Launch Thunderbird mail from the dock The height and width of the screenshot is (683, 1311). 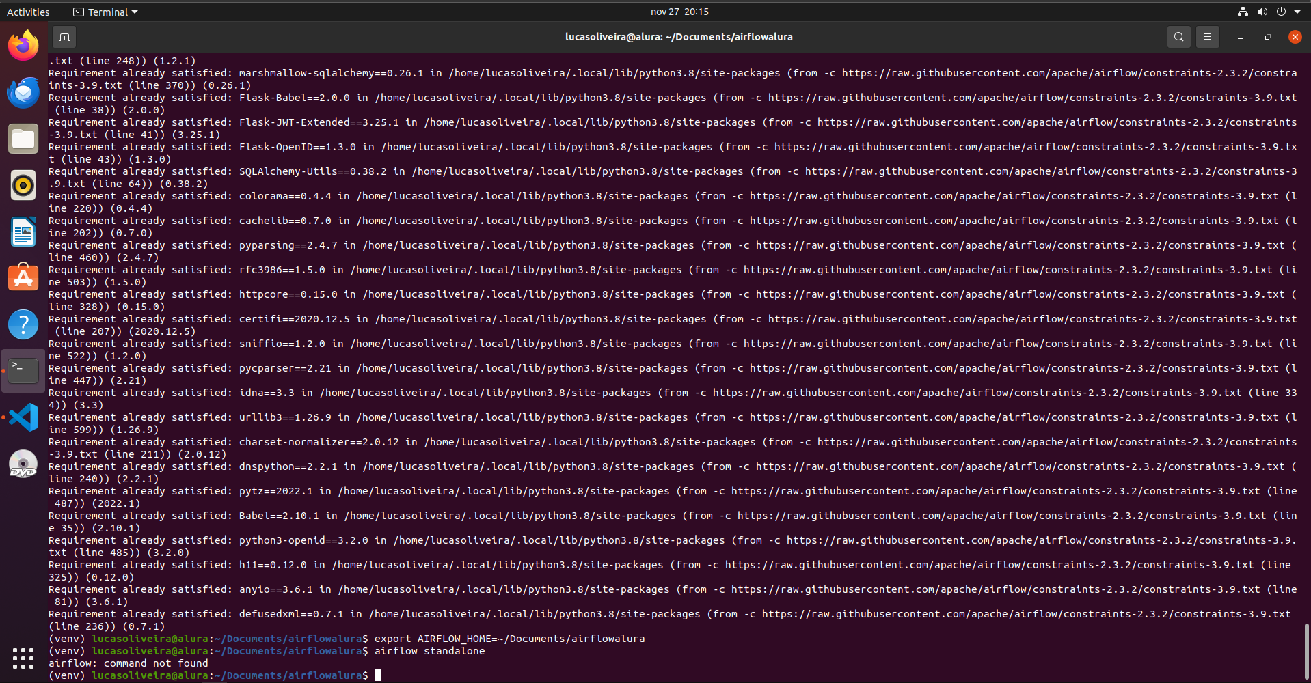point(23,92)
